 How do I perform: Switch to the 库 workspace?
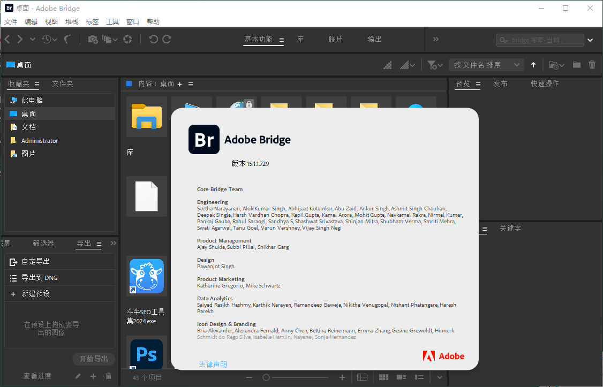[x=300, y=39]
